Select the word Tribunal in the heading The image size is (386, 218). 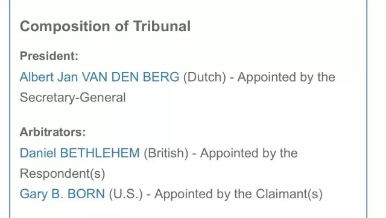162,26
